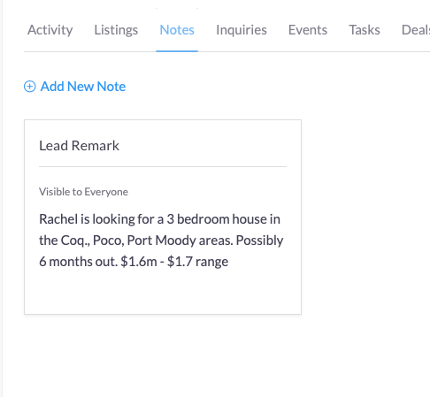Click the blue underline beneath Notes tab

pos(177,51)
